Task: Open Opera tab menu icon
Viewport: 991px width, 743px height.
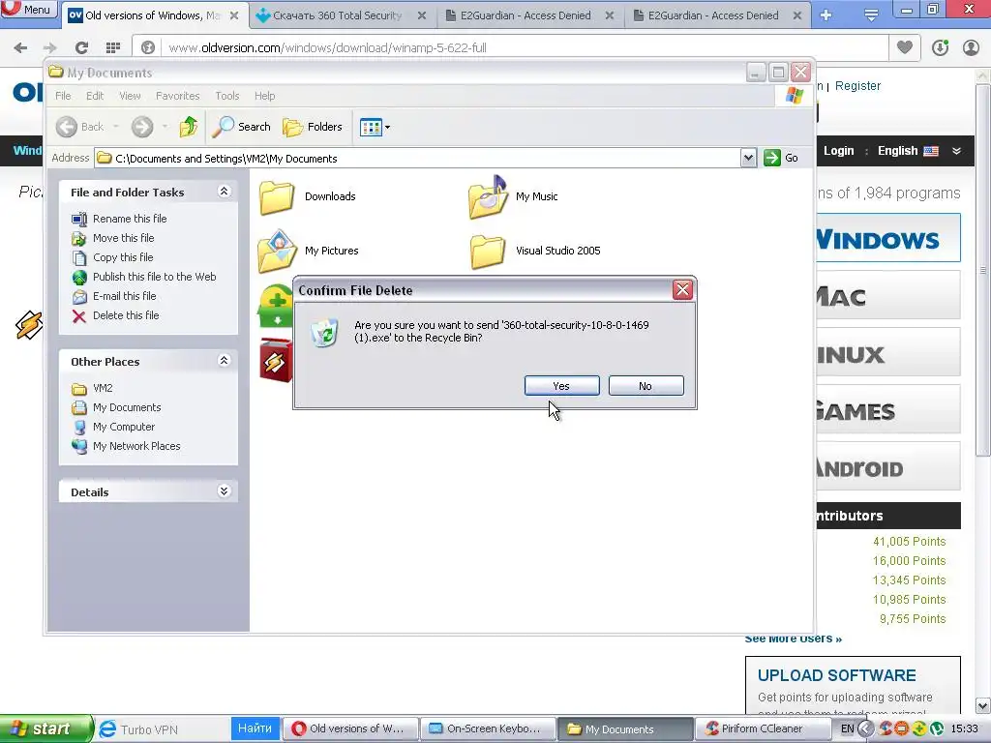Action: pyautogui.click(x=872, y=15)
